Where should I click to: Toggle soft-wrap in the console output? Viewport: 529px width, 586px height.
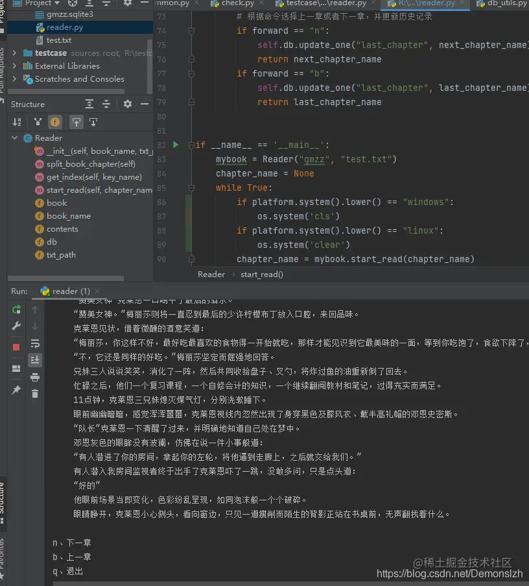point(34,344)
